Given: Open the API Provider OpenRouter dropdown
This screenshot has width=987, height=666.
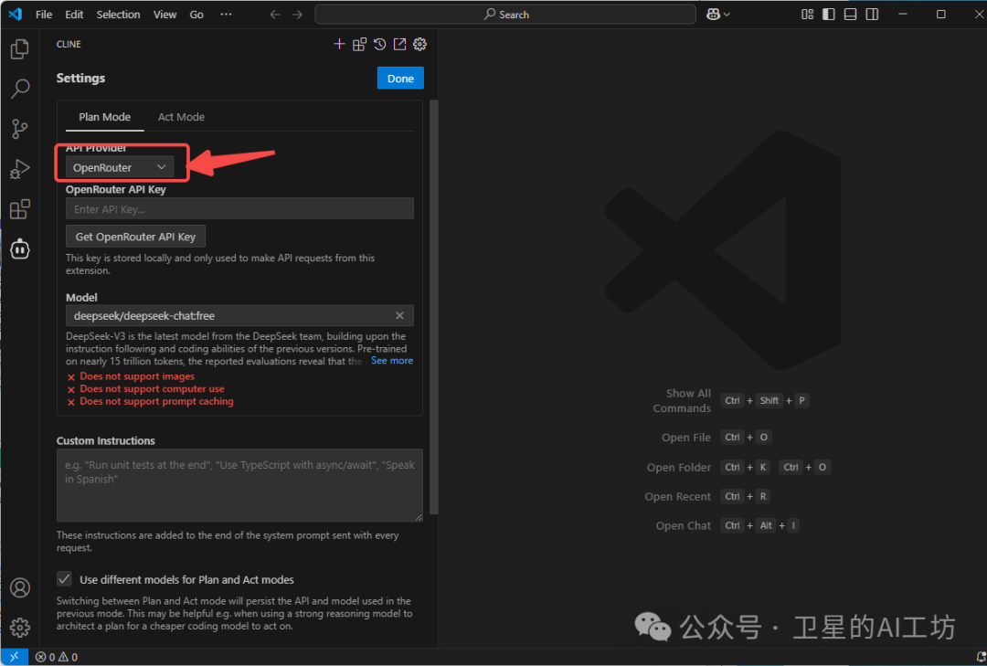Looking at the screenshot, I should coord(120,167).
